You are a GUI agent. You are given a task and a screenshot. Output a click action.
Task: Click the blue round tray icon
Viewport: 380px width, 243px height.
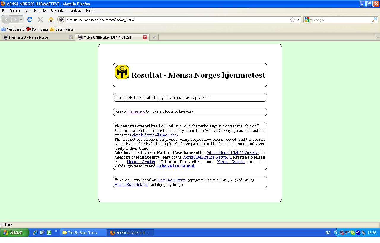click(x=358, y=233)
